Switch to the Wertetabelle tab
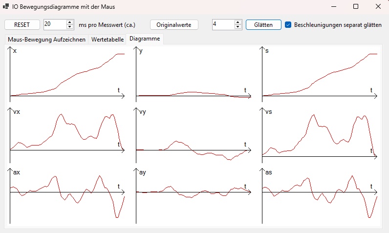Image resolution: width=389 pixels, height=233 pixels. point(106,40)
